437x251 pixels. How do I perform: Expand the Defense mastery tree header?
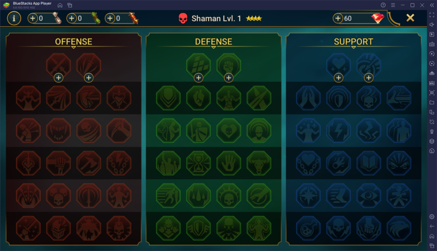[213, 42]
